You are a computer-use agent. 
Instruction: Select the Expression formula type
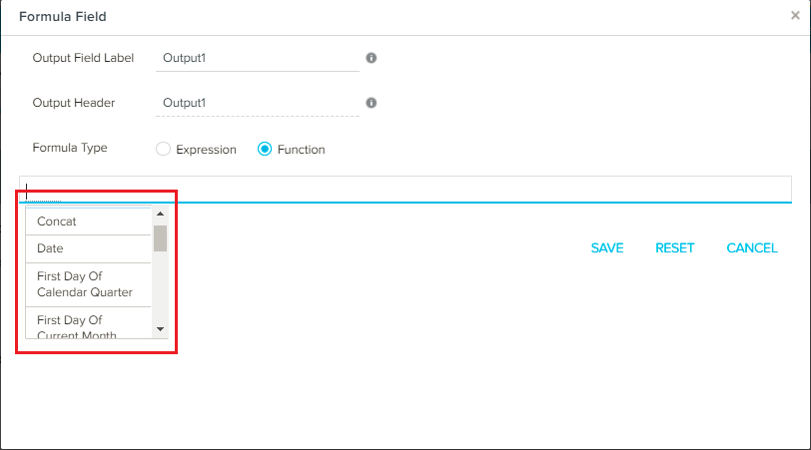(x=164, y=150)
